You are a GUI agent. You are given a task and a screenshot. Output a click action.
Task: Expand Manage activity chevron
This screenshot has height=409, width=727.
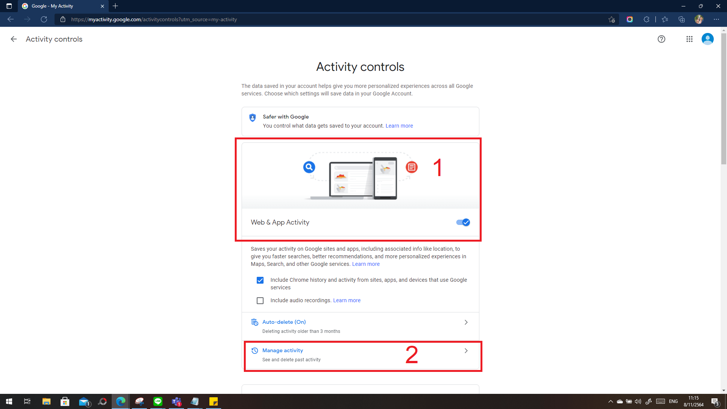(x=466, y=351)
